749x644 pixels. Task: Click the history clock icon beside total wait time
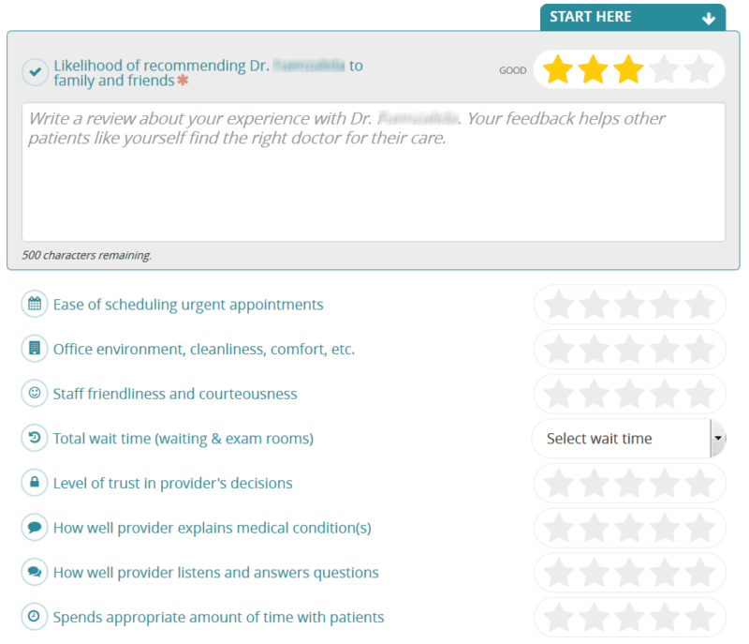[34, 438]
